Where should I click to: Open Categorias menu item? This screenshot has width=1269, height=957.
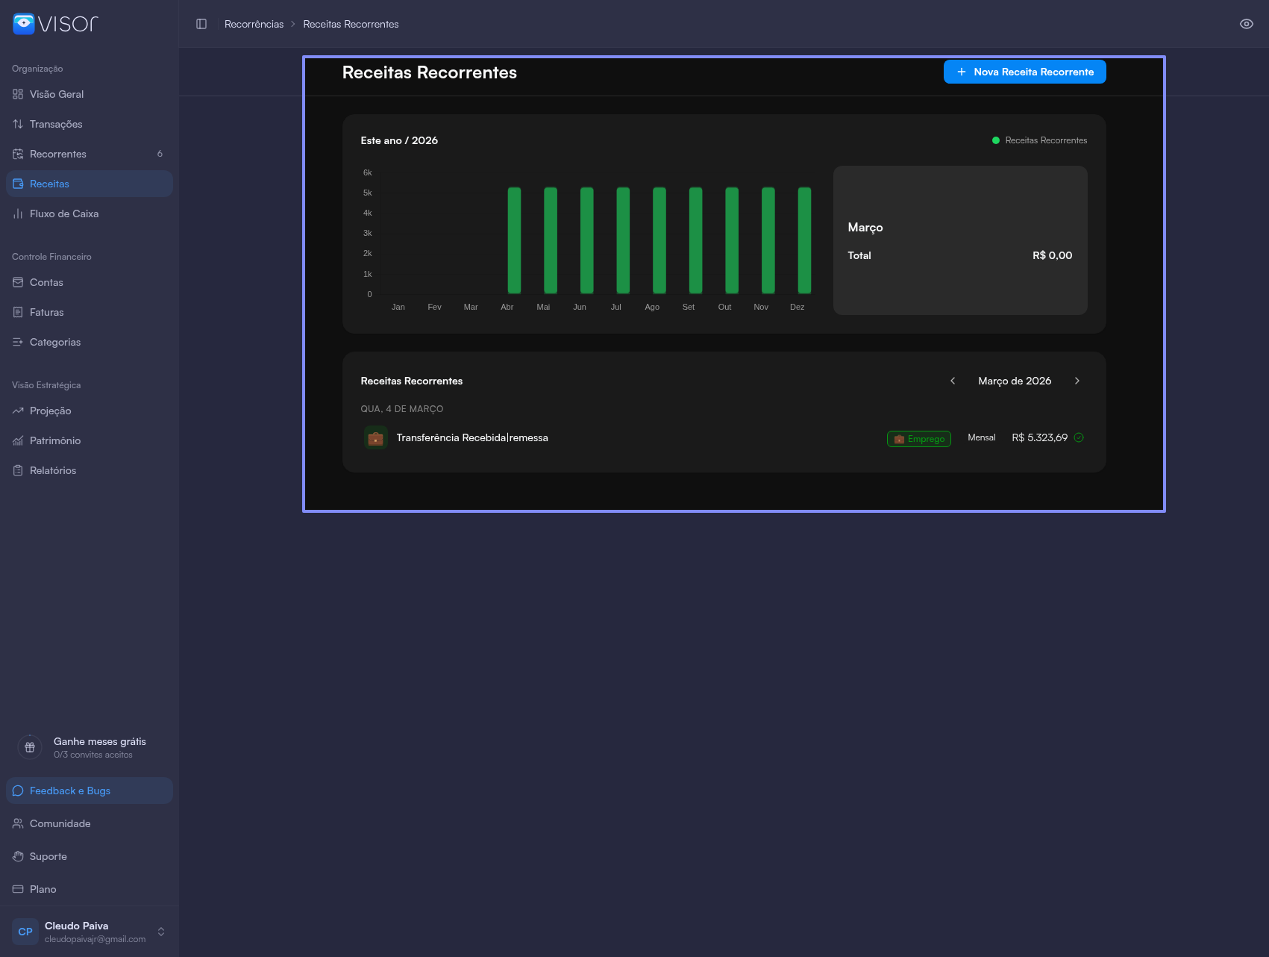click(x=55, y=342)
